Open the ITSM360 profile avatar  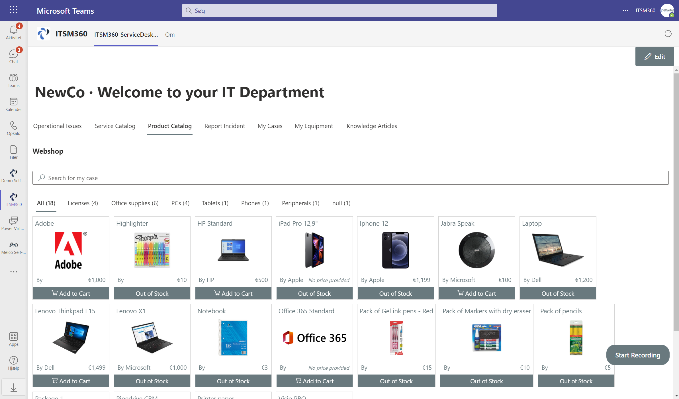pos(667,11)
